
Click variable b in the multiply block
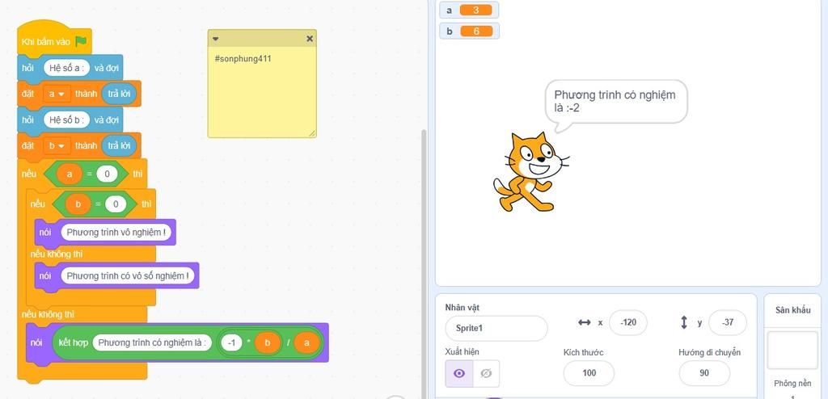(267, 343)
